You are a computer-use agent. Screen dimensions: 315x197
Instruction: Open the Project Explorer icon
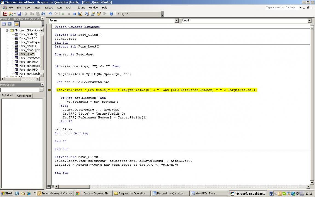pos(87,14)
